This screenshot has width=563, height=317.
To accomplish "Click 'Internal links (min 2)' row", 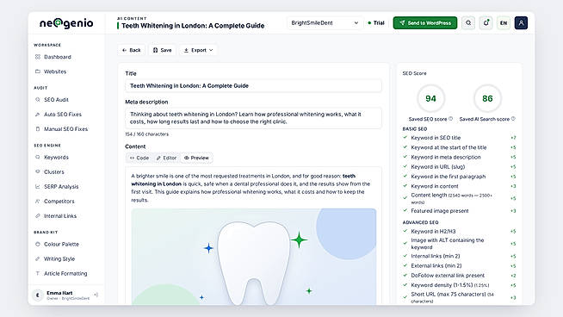I will pos(460,256).
